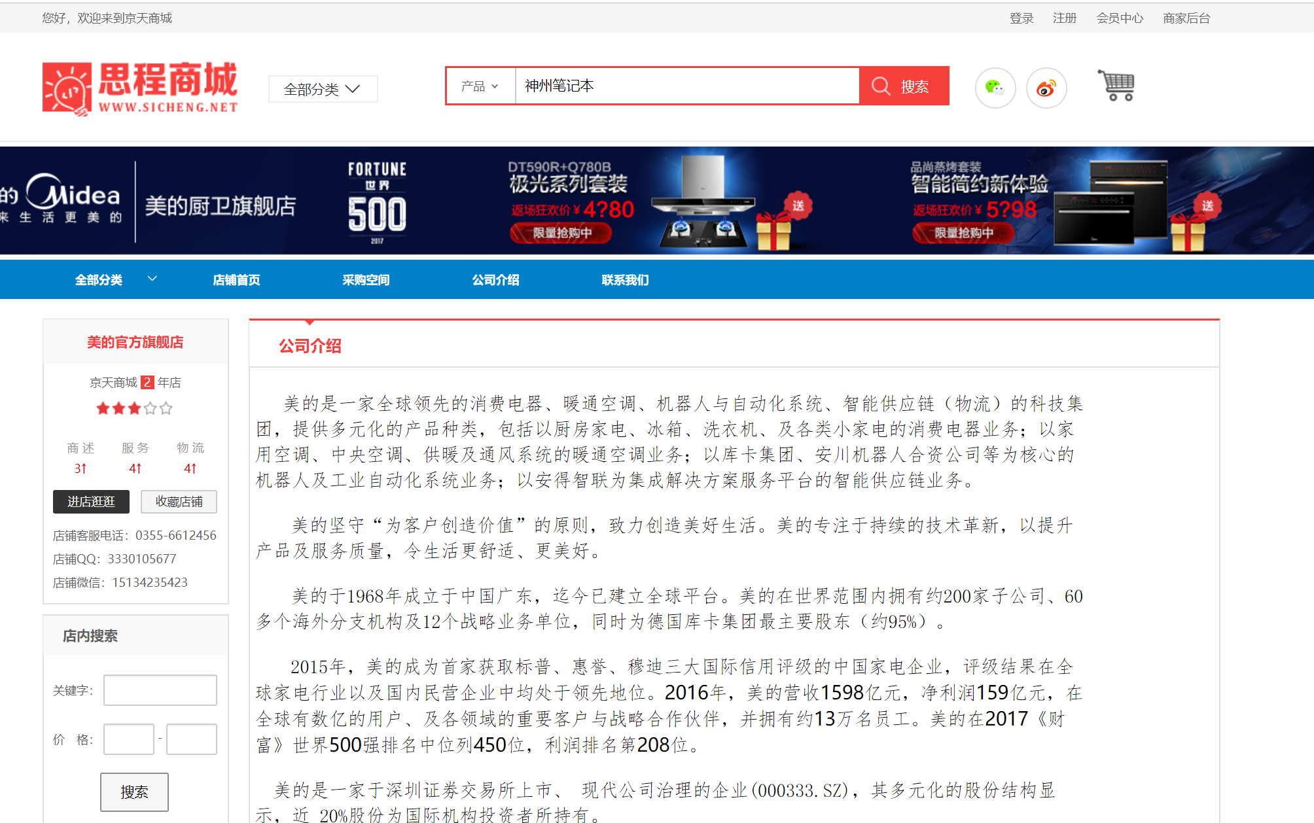1314x823 pixels.
Task: Click 店铺QQ 3330105677 text
Action: point(115,559)
